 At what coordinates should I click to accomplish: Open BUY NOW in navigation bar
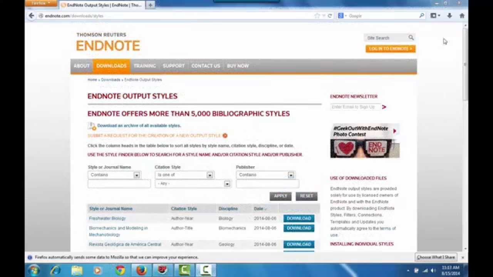pos(238,66)
